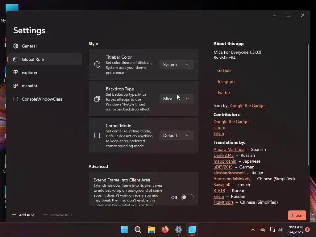Click the Corner Mode square icon
Screen dimensions: 316x237
click(x=97, y=135)
